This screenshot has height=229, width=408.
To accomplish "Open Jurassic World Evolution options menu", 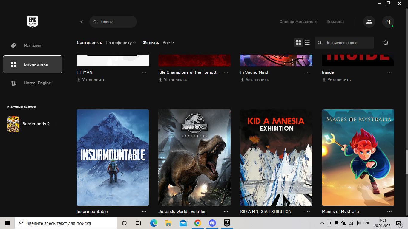I will click(x=226, y=211).
